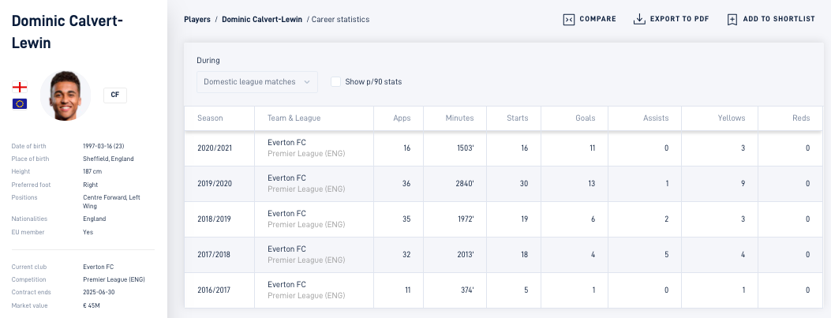The height and width of the screenshot is (318, 831).
Task: Sort the table by Season header
Action: (210, 118)
